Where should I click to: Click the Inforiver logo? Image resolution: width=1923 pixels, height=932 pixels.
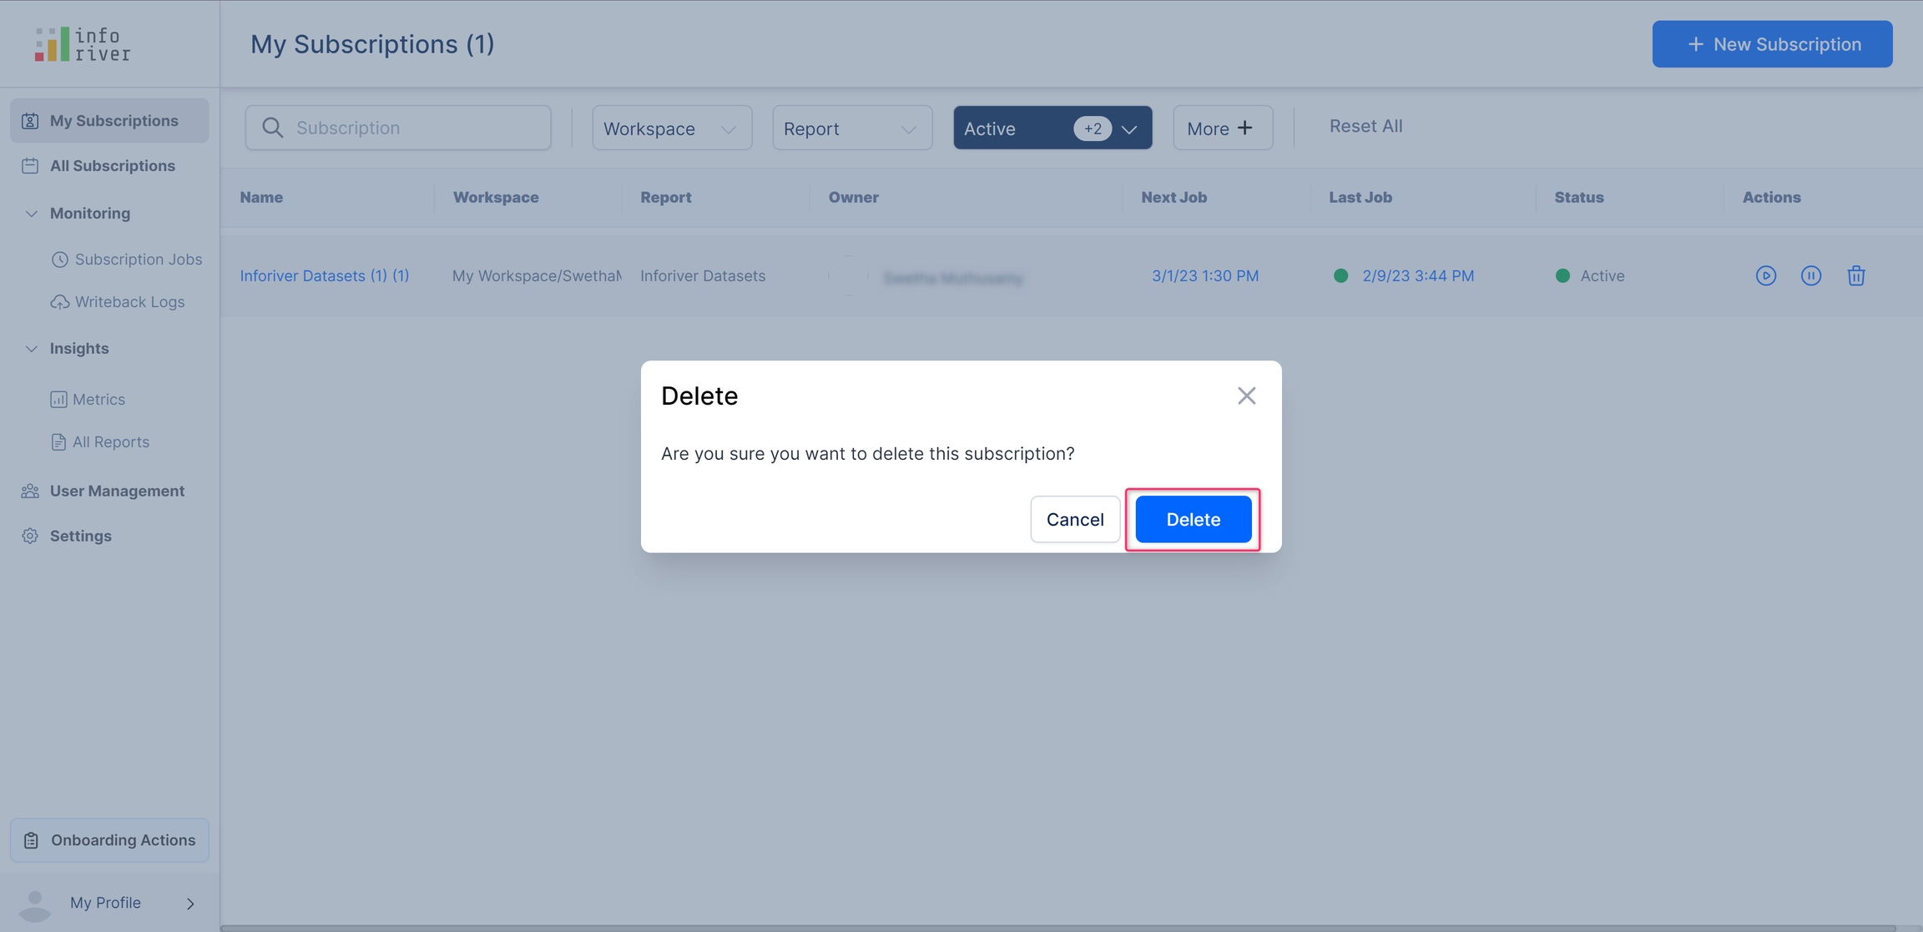click(x=83, y=44)
